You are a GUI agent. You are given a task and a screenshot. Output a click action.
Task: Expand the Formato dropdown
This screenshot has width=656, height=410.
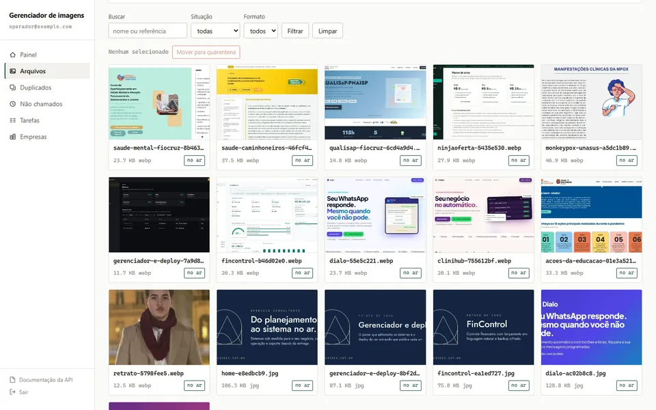point(260,31)
